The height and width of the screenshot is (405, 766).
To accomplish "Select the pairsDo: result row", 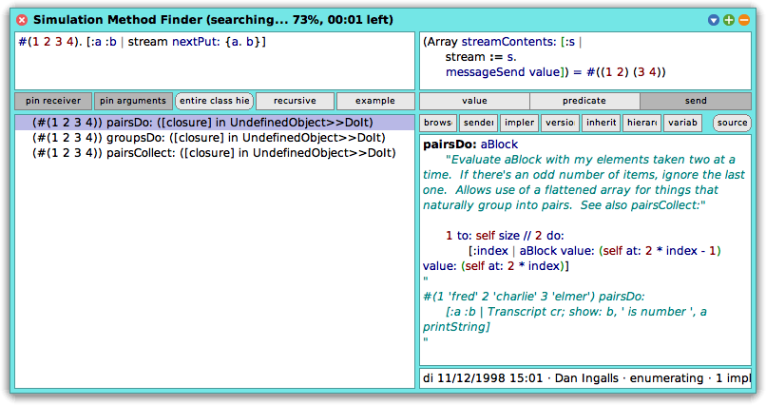I will 215,122.
